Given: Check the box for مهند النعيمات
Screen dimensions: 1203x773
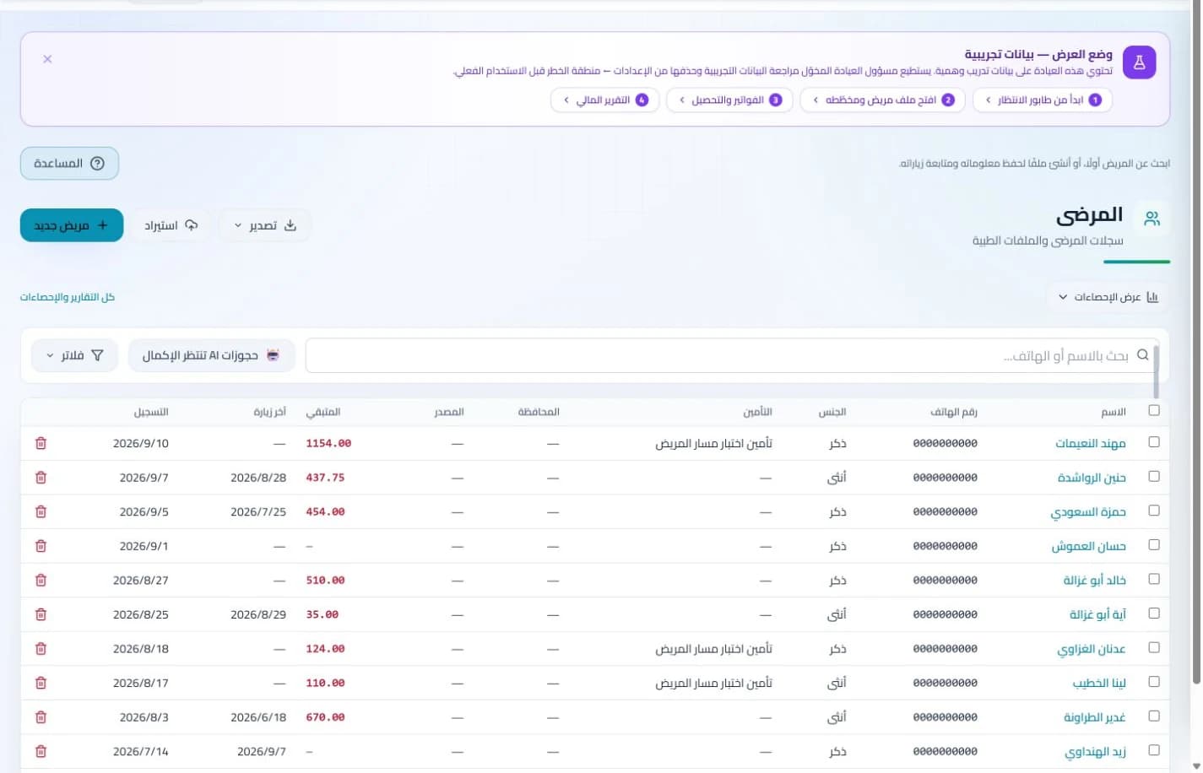Looking at the screenshot, I should pos(1154,442).
